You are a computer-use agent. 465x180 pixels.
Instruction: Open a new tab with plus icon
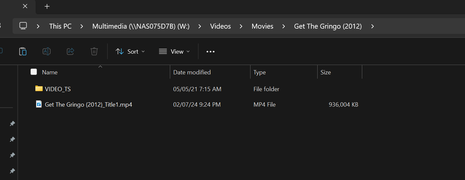coord(47,6)
